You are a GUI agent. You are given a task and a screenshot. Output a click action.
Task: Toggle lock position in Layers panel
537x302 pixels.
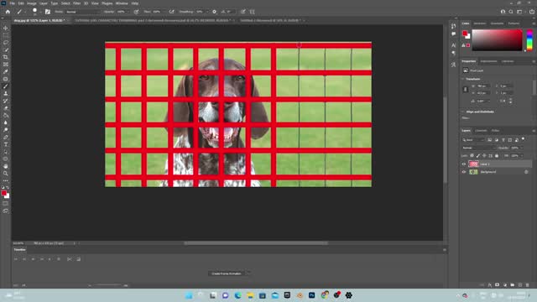484,156
